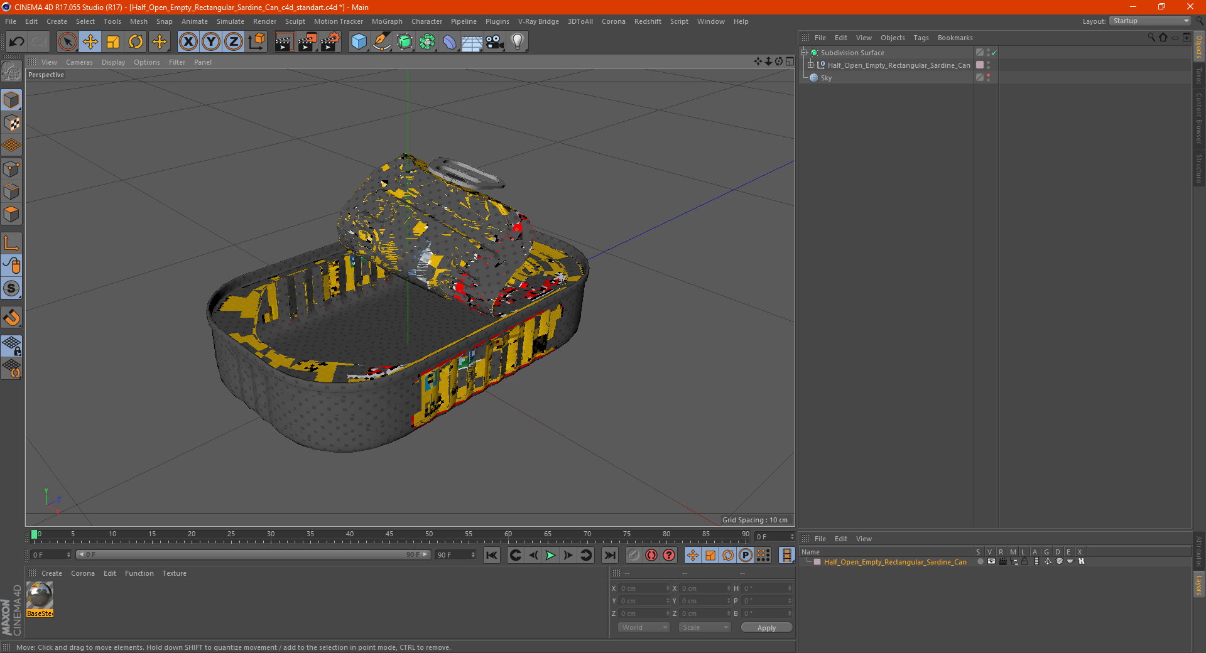Open viewport Cameras menu

point(79,62)
